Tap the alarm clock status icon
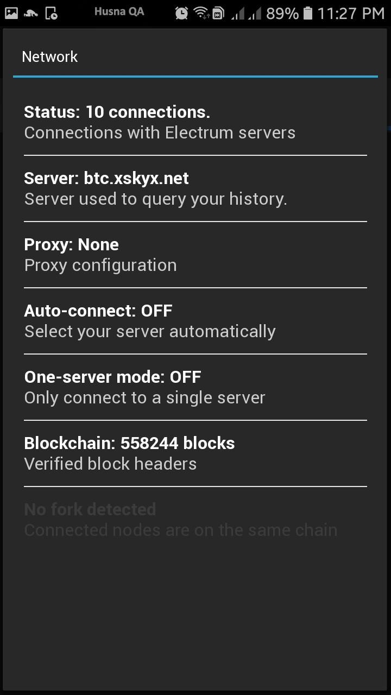This screenshot has width=391, height=695. (182, 13)
